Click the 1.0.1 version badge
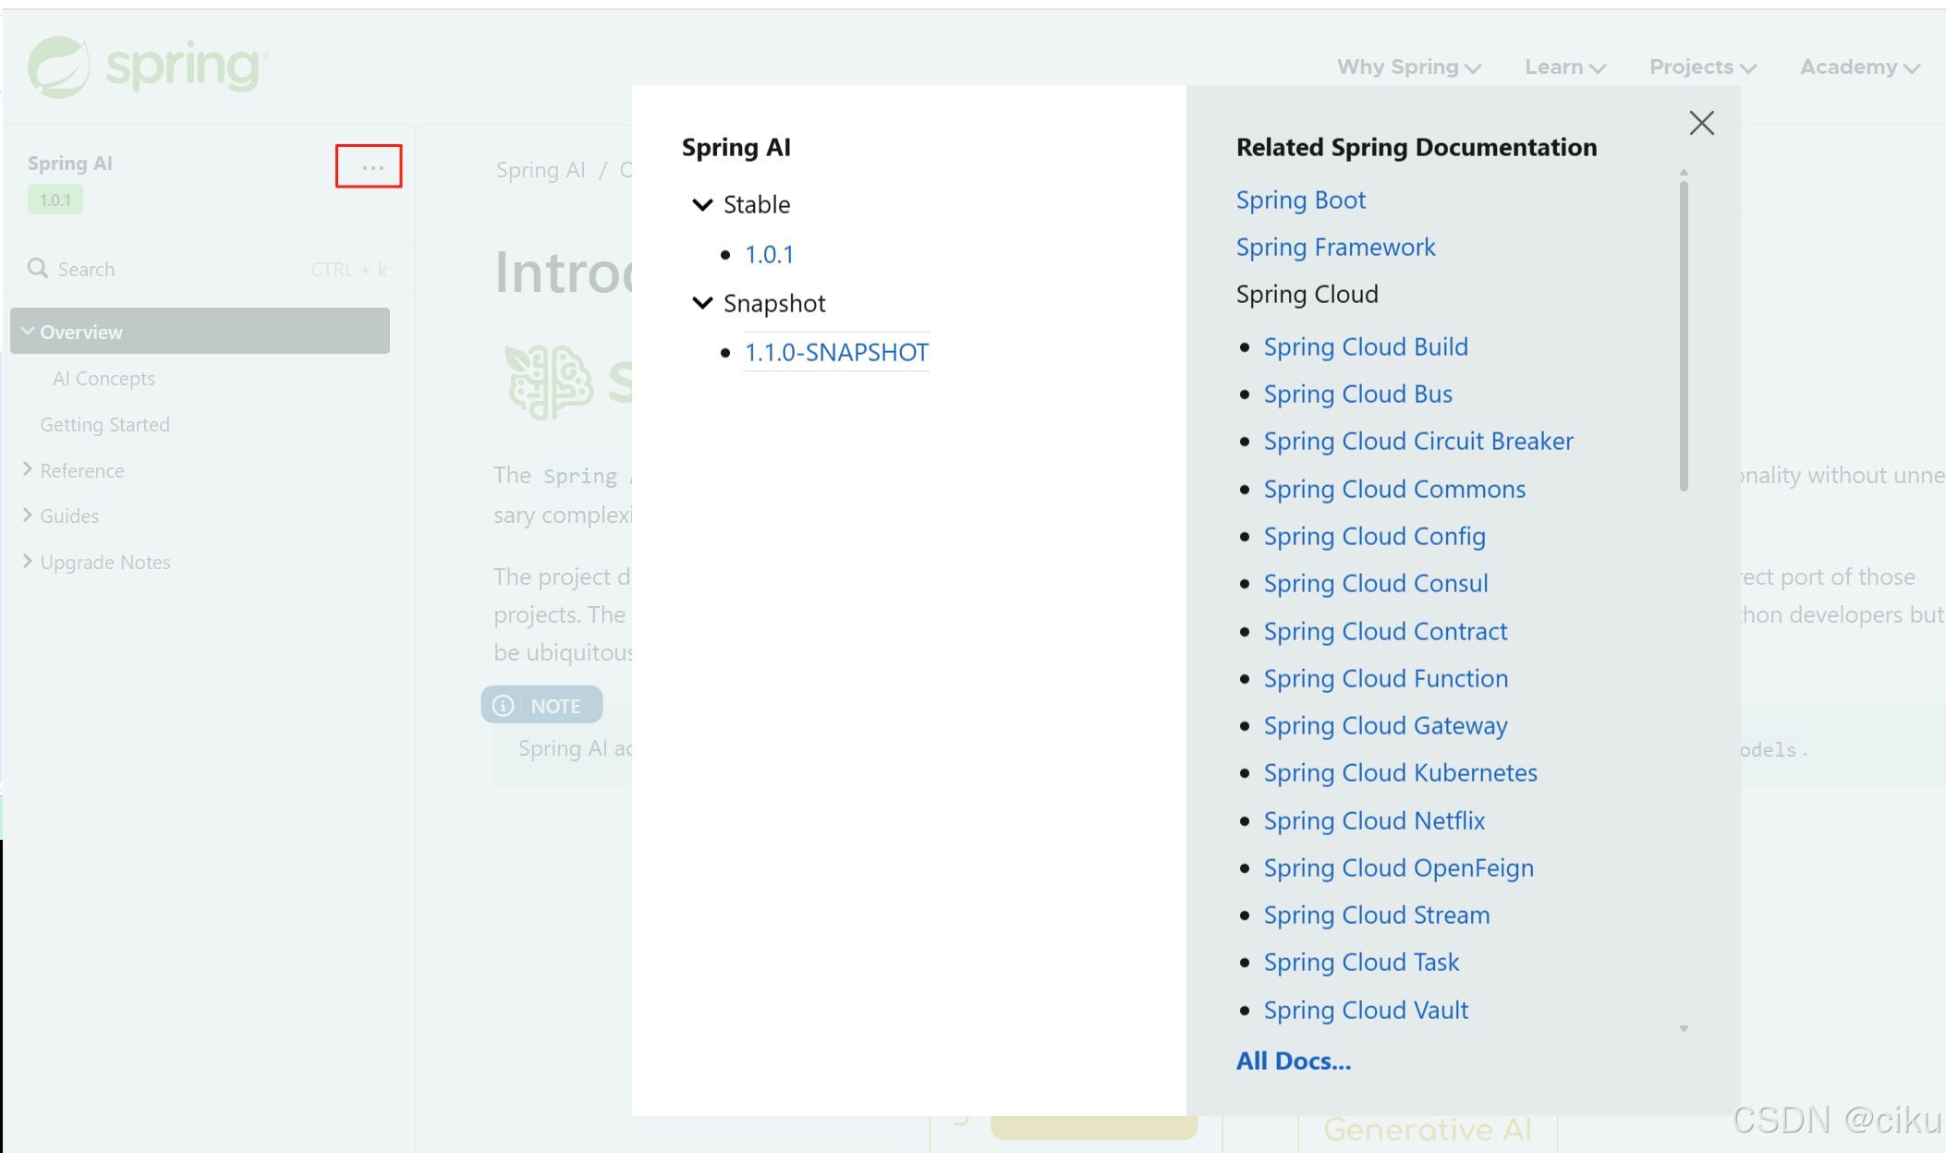The height and width of the screenshot is (1153, 1946). 55,200
